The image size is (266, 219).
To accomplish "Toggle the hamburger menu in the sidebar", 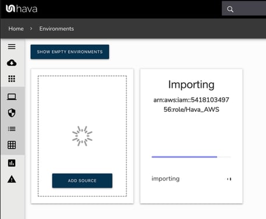I will [12, 47].
